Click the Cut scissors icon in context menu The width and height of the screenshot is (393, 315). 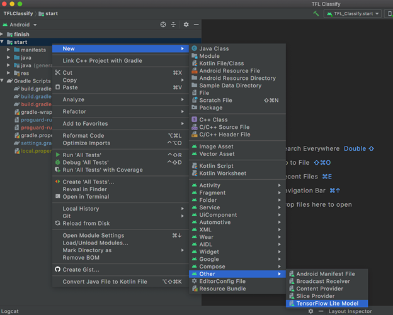58,73
